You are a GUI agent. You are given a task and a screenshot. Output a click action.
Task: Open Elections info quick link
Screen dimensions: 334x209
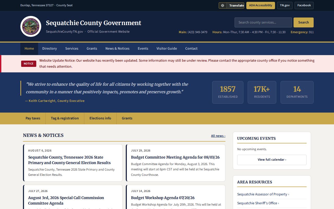(100, 118)
